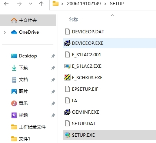Screen dimensions: 156x143
Task: Expand the OneDrive tree node
Action: pyautogui.click(x=5, y=32)
